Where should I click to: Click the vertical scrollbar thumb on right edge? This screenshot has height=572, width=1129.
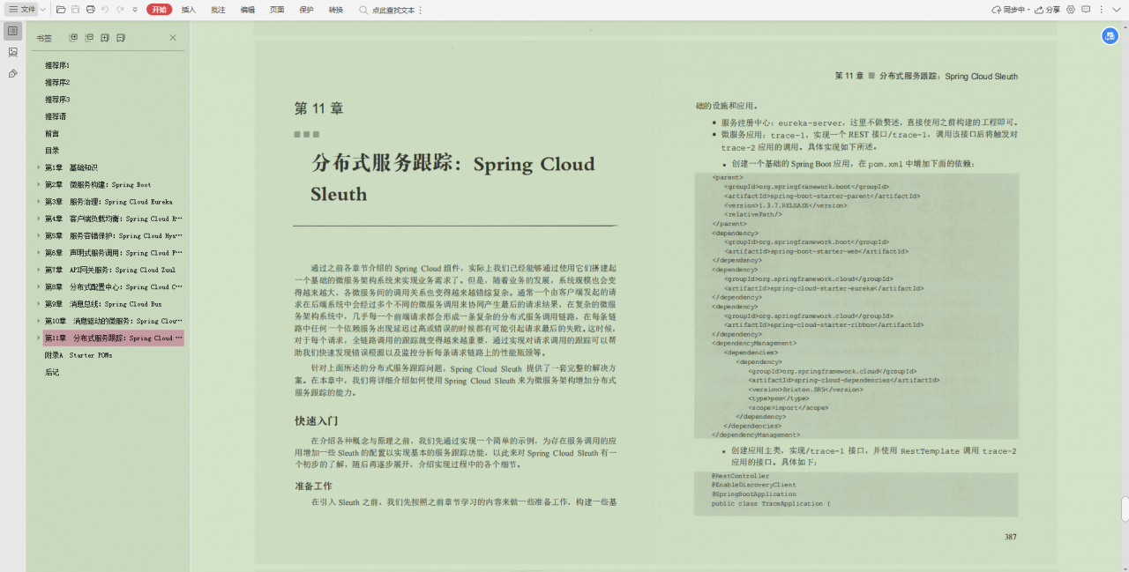(x=1125, y=509)
